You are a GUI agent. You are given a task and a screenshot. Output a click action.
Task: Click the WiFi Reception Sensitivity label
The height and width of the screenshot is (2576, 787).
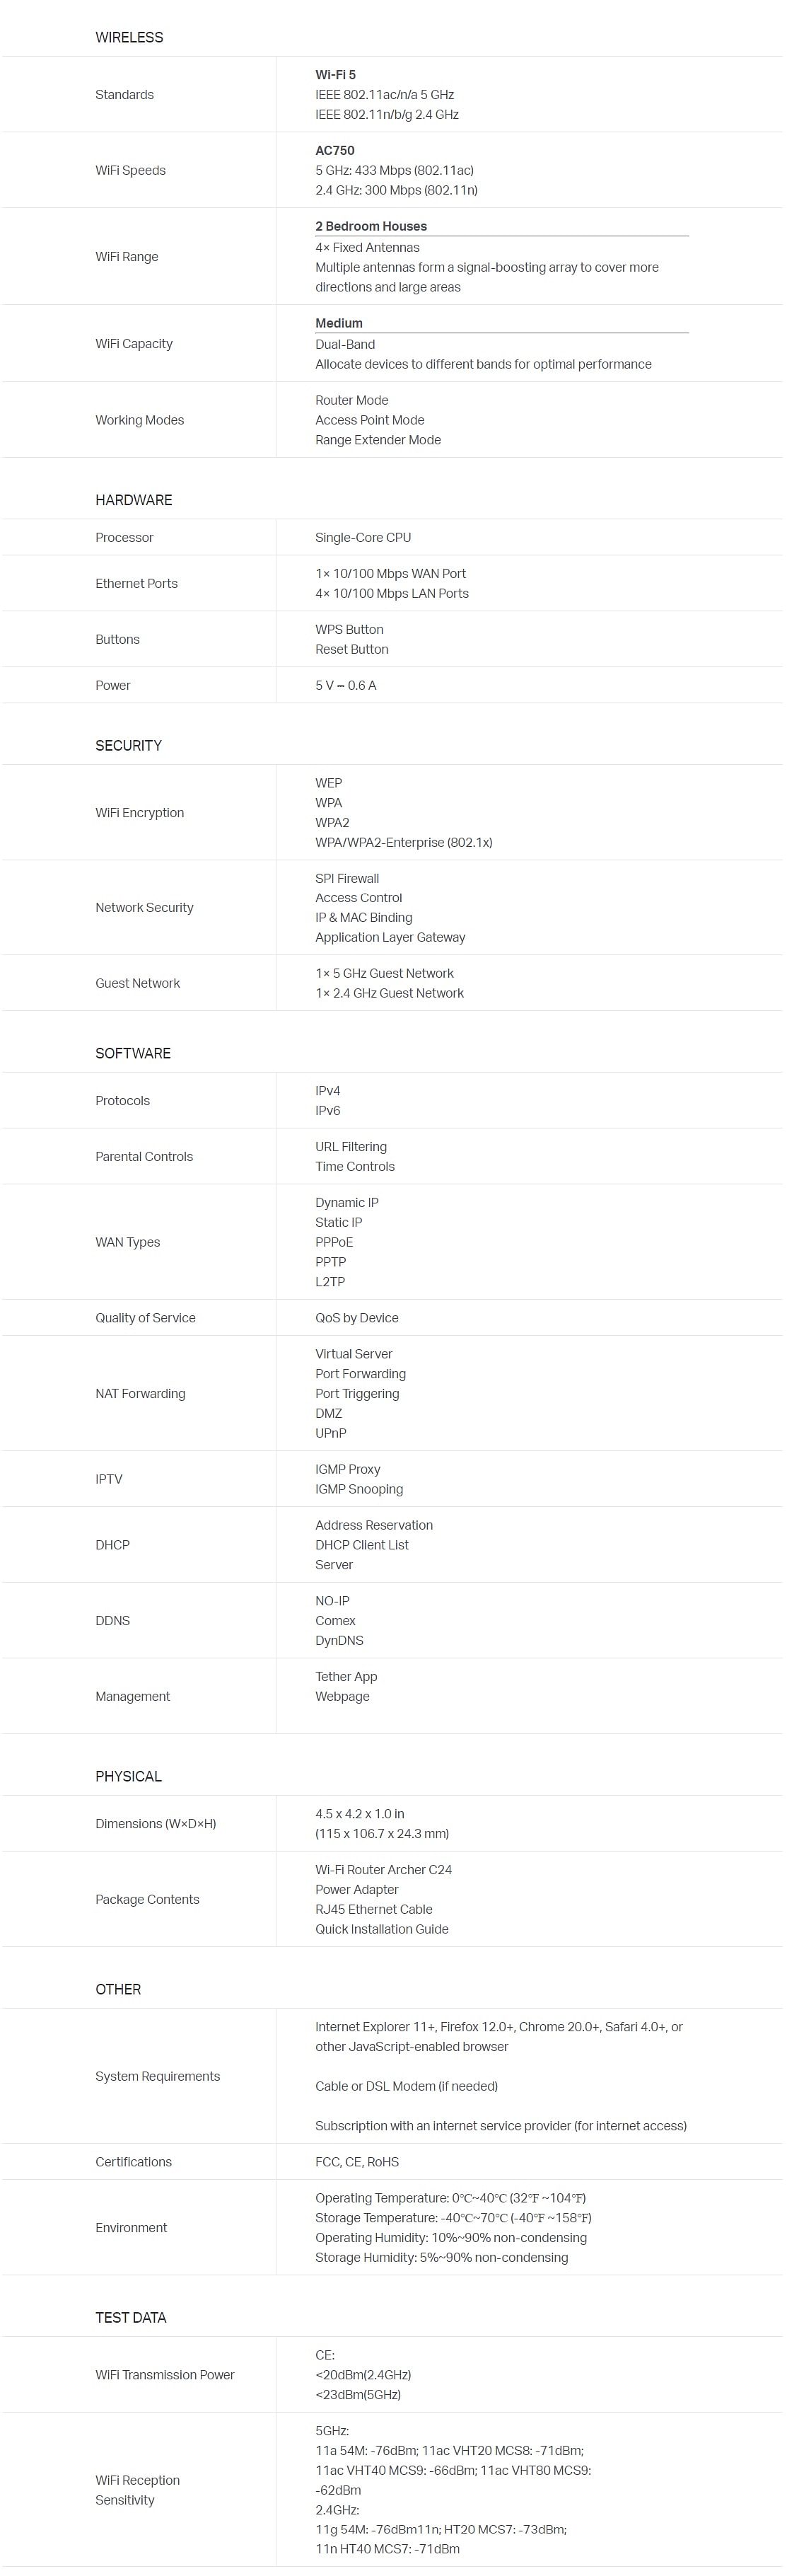pyautogui.click(x=138, y=2490)
